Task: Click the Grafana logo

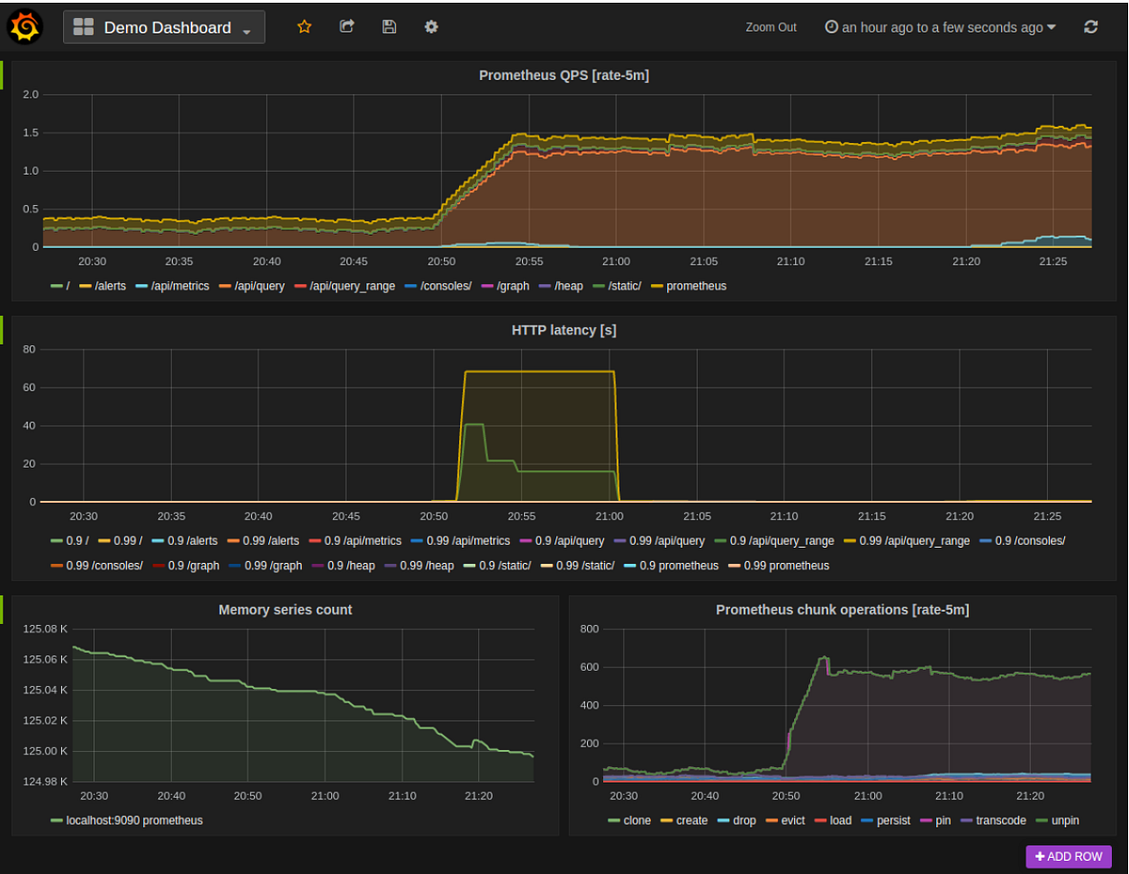Action: click(x=24, y=25)
